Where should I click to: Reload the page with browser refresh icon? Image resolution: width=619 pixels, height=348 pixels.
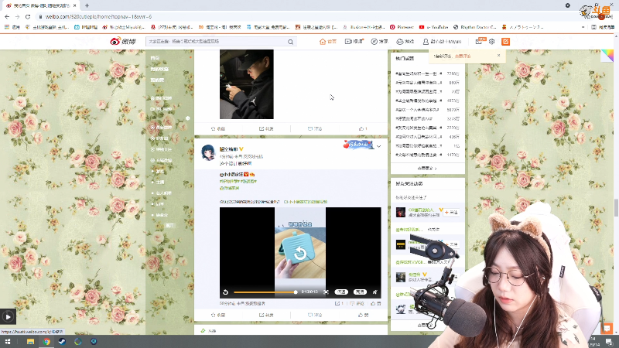[28, 16]
